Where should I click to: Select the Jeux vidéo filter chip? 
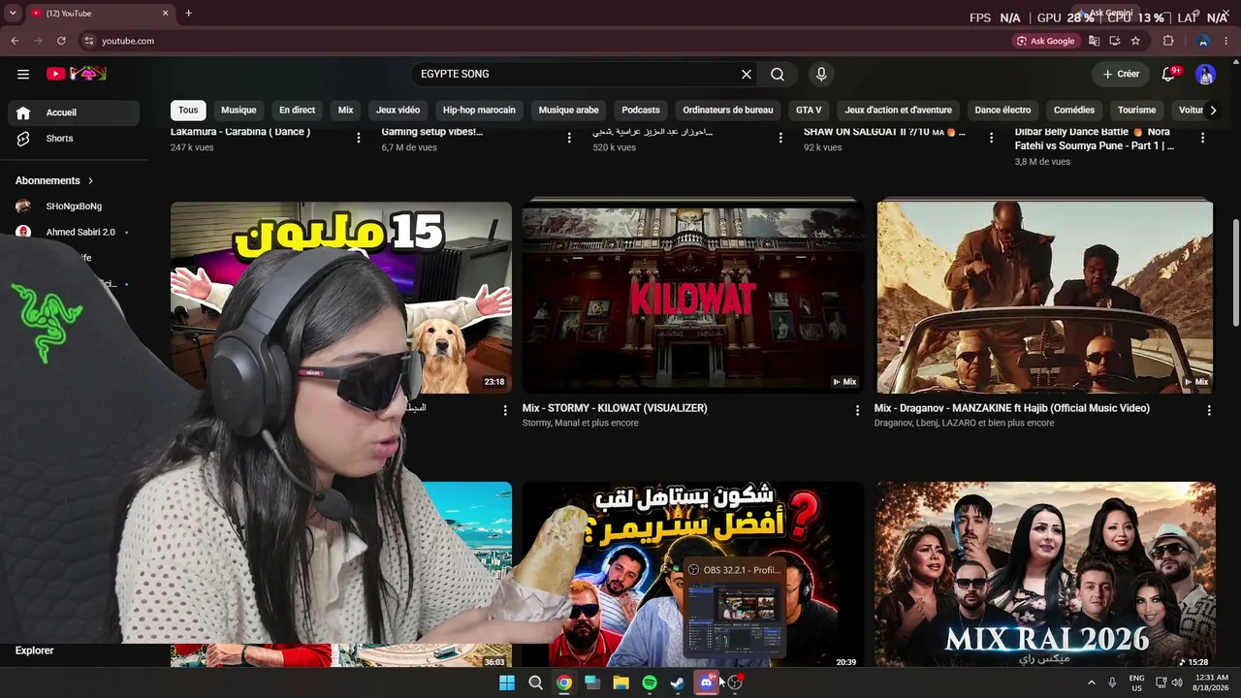398,111
